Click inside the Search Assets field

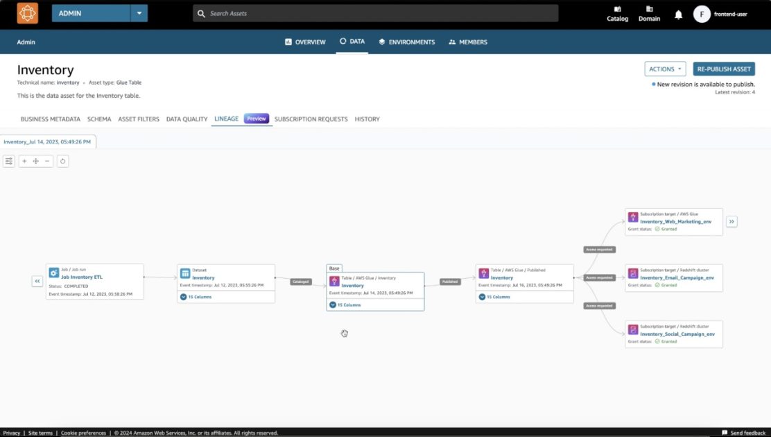click(x=375, y=13)
